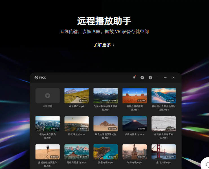Minimize the PICO app window
This screenshot has height=169, width=209.
(165, 78)
